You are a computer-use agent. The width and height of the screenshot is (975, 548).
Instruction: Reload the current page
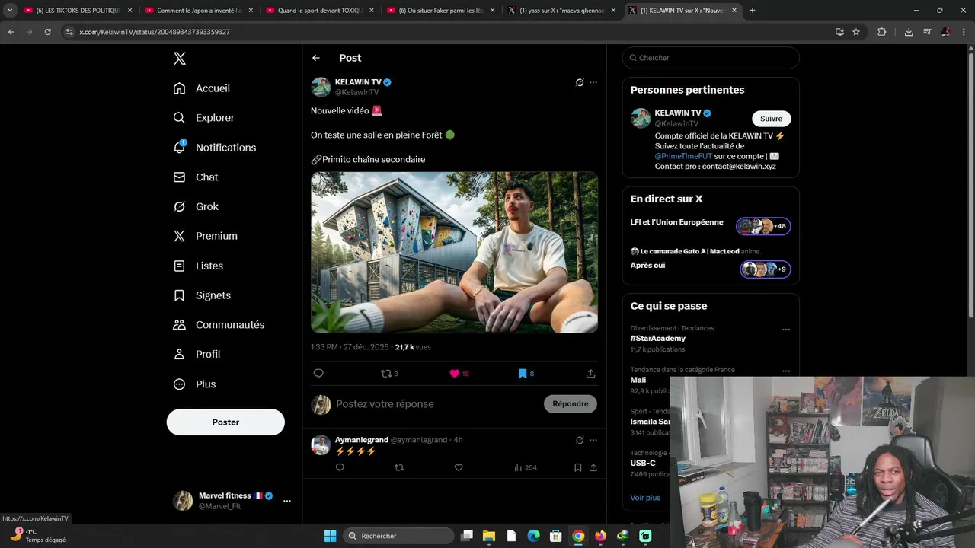(x=47, y=32)
